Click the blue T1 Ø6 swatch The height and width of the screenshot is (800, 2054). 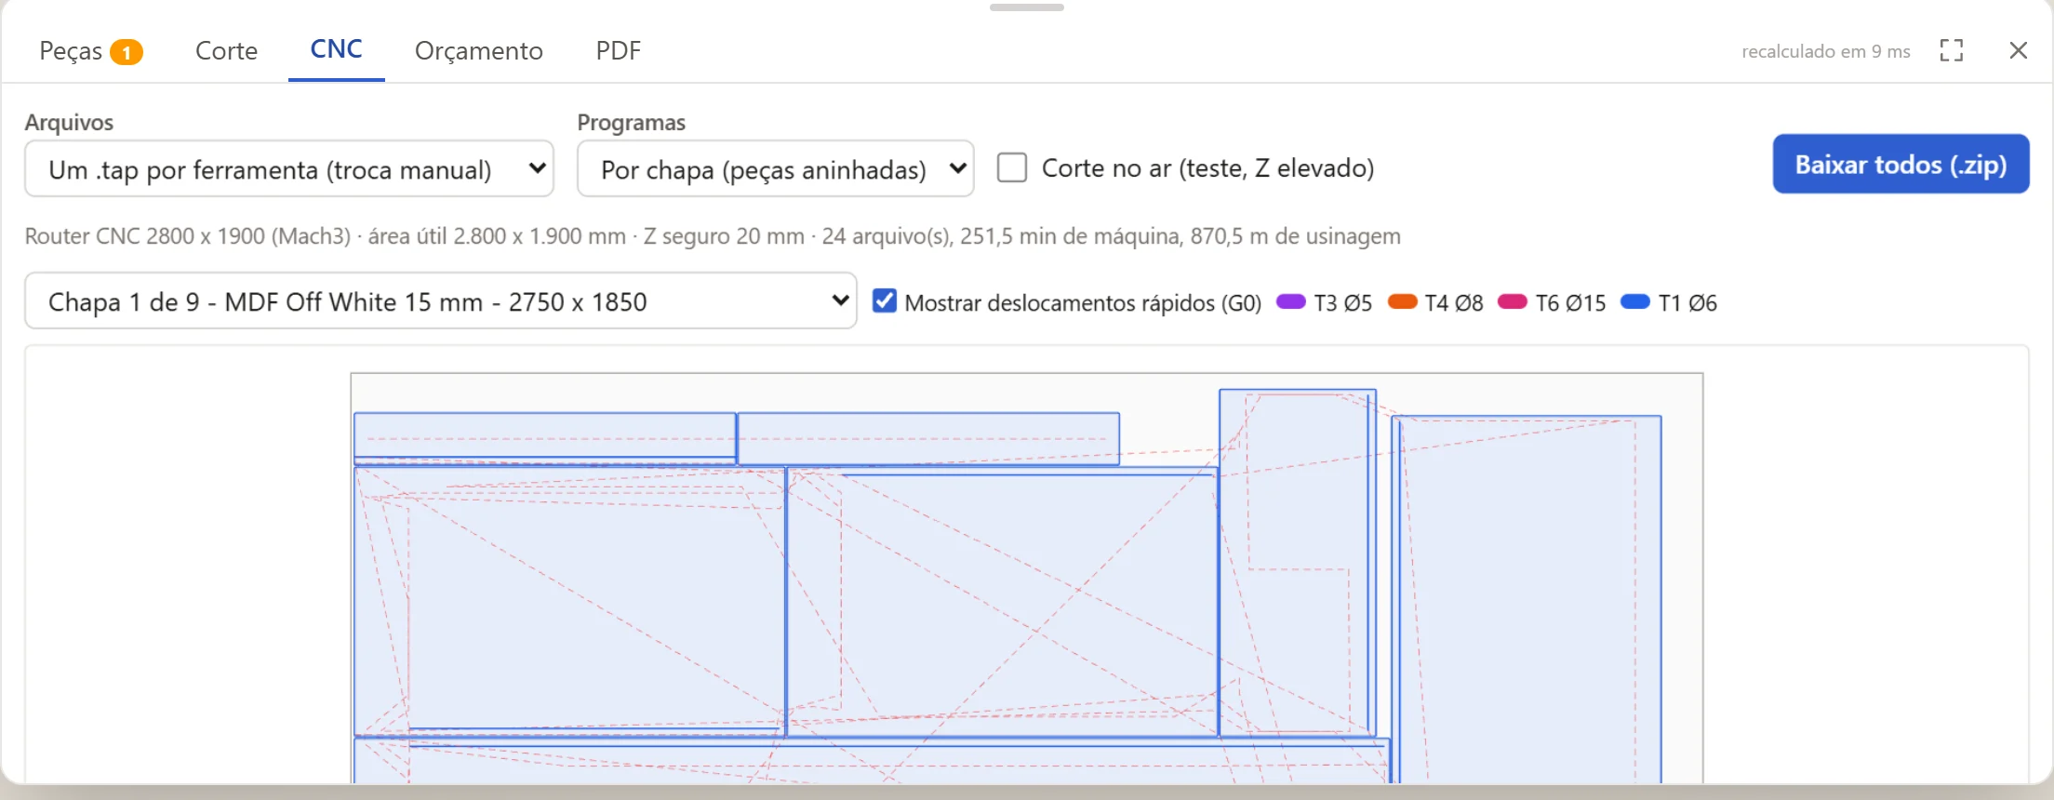1635,302
